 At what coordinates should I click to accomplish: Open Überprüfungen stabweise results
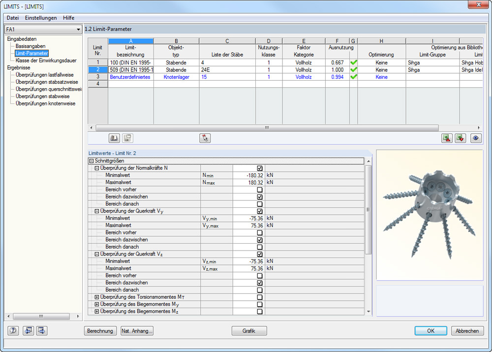[x=43, y=96]
